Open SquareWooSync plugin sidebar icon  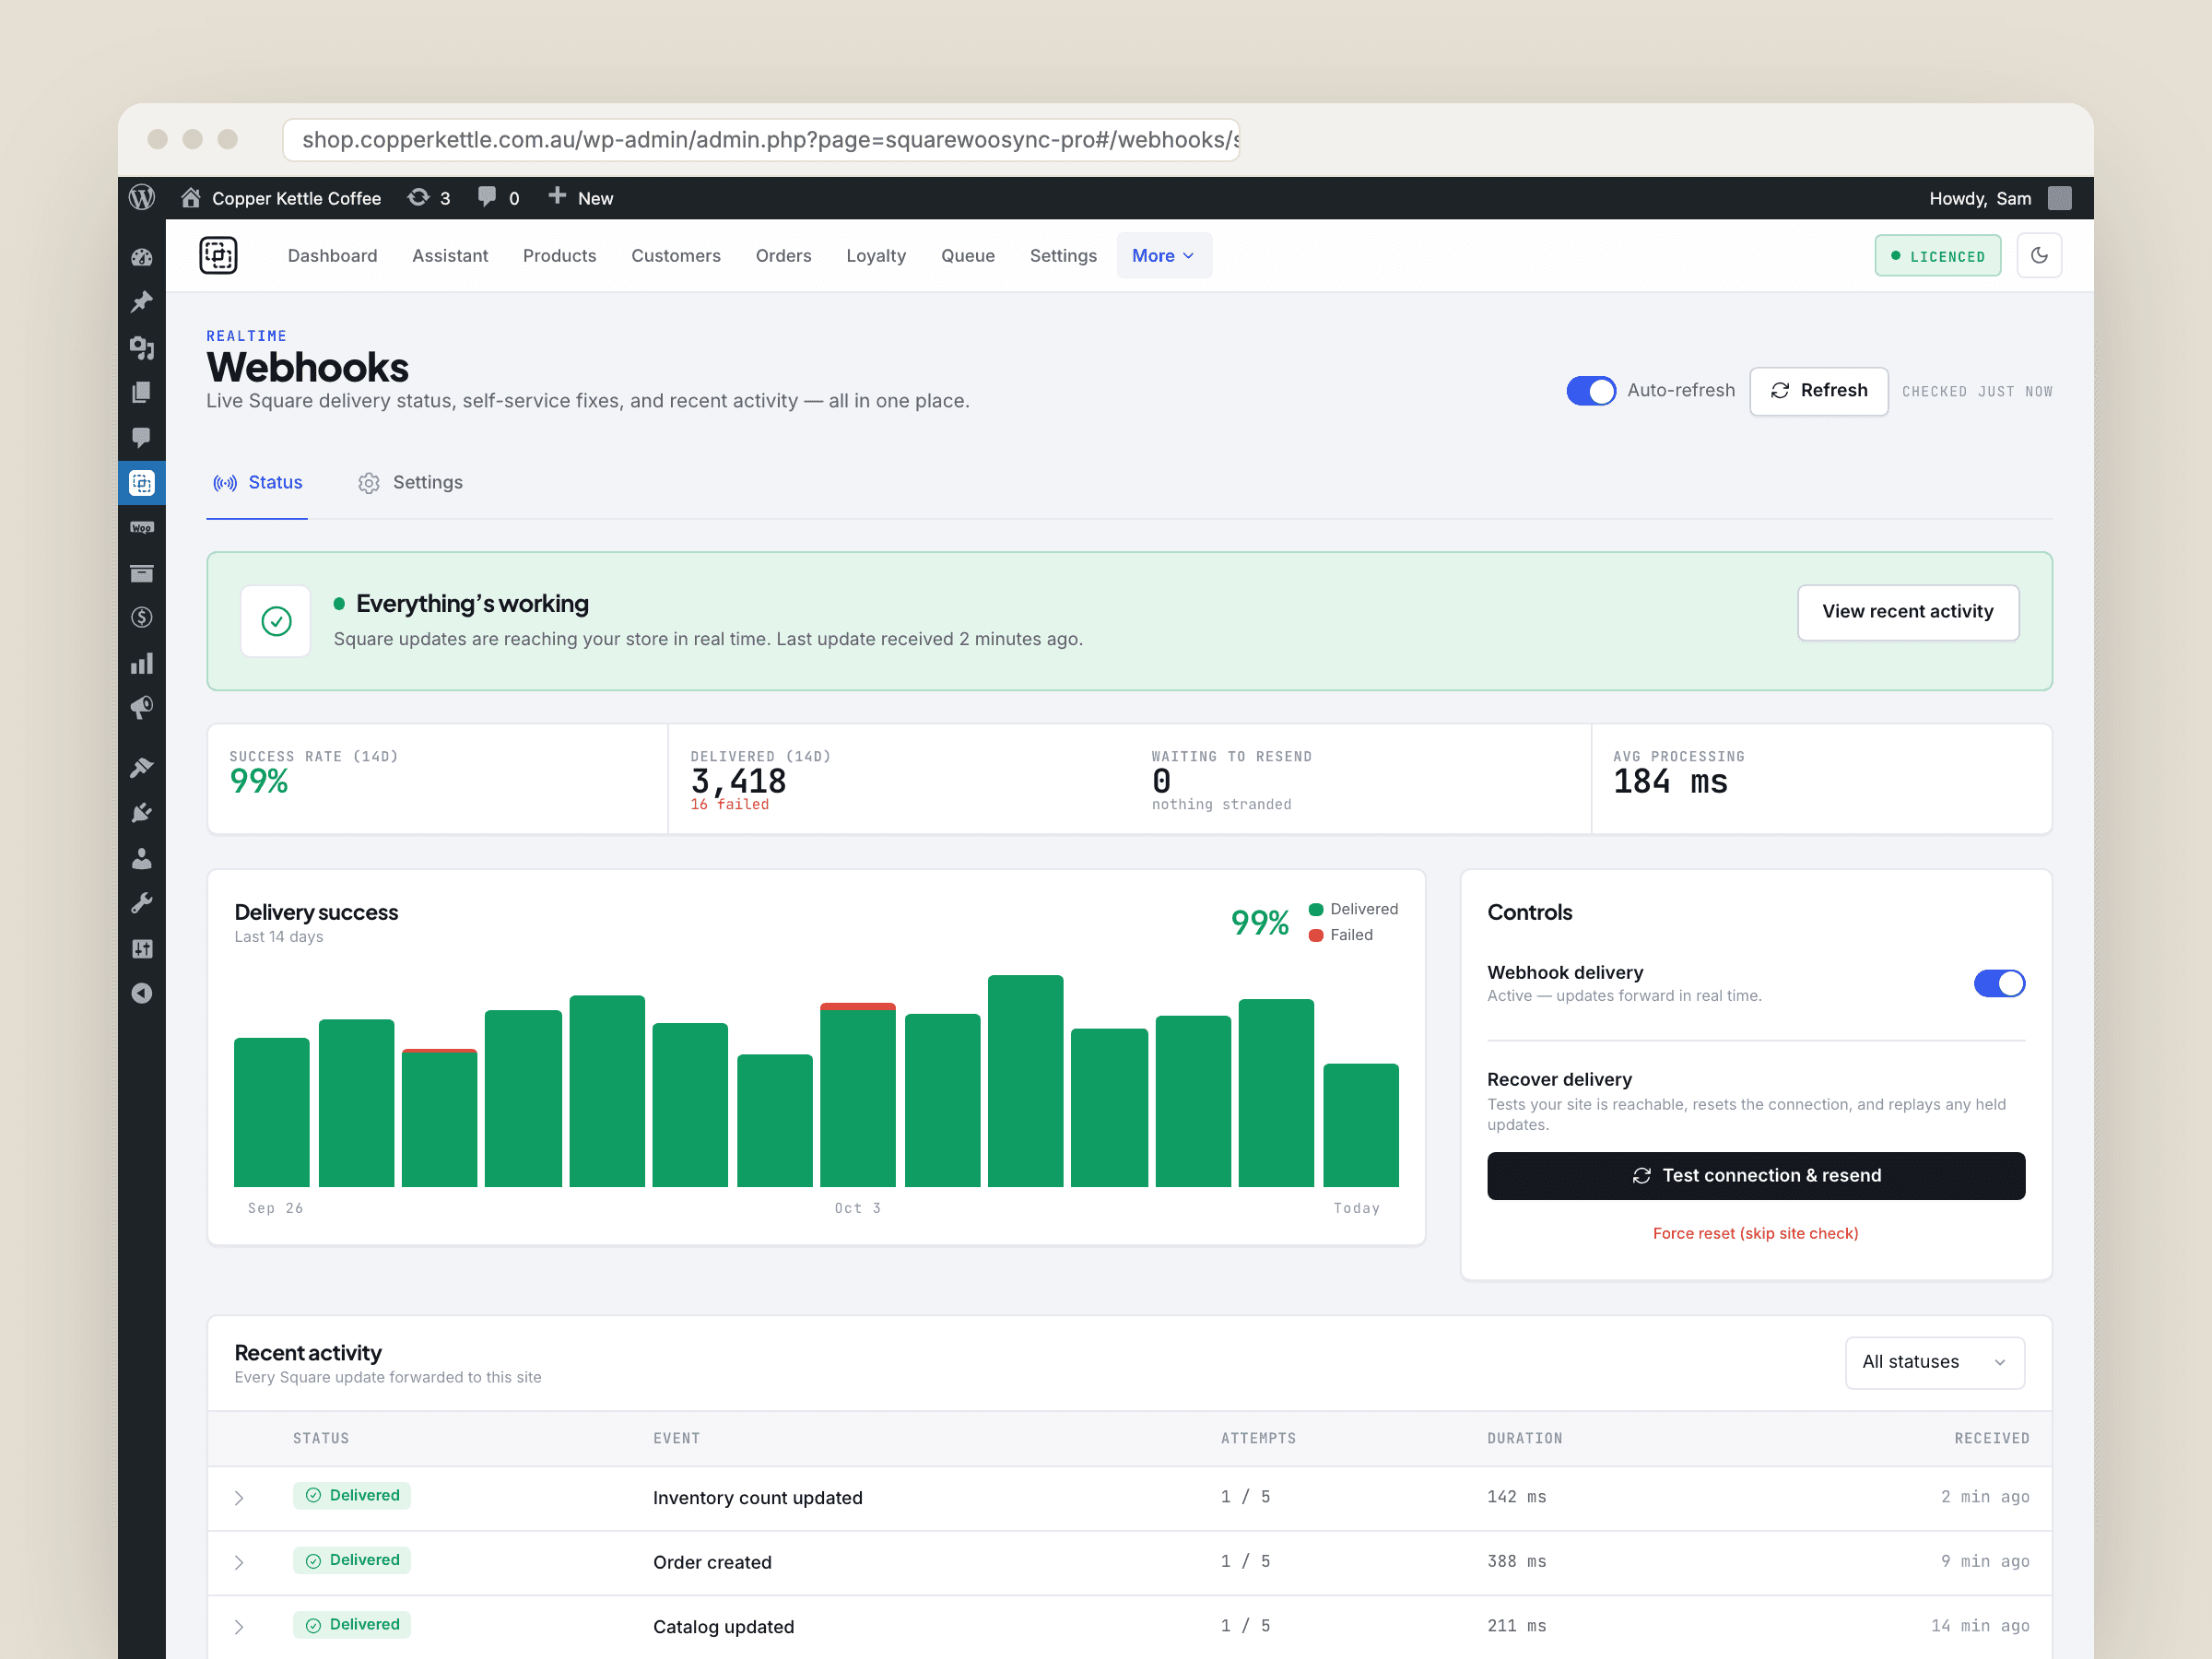[142, 483]
